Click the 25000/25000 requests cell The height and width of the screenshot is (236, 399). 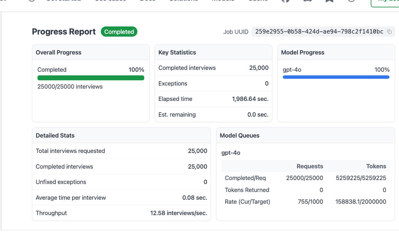pyautogui.click(x=305, y=178)
